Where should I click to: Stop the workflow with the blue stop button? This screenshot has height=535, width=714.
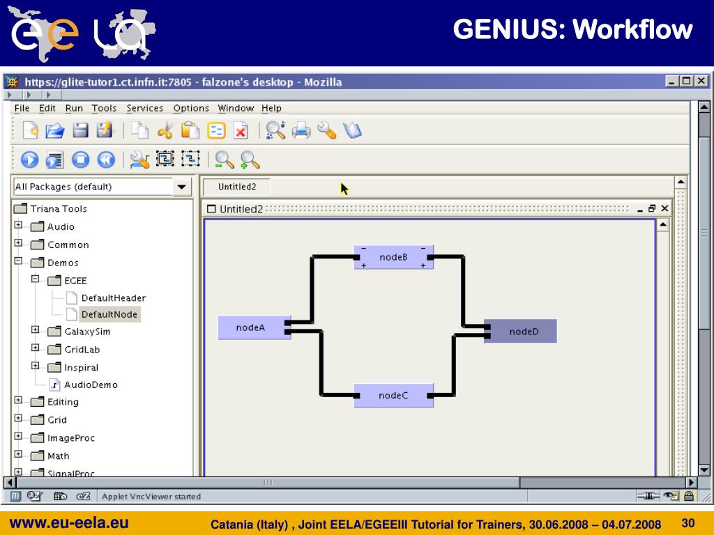tap(81, 160)
